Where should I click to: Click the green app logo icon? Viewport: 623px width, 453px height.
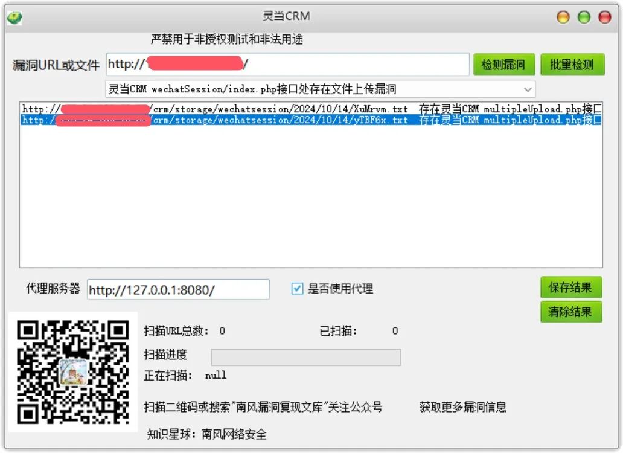14,18
